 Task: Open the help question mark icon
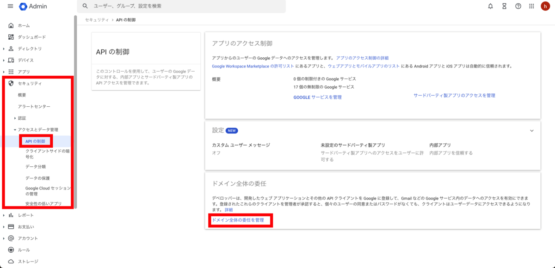(518, 6)
